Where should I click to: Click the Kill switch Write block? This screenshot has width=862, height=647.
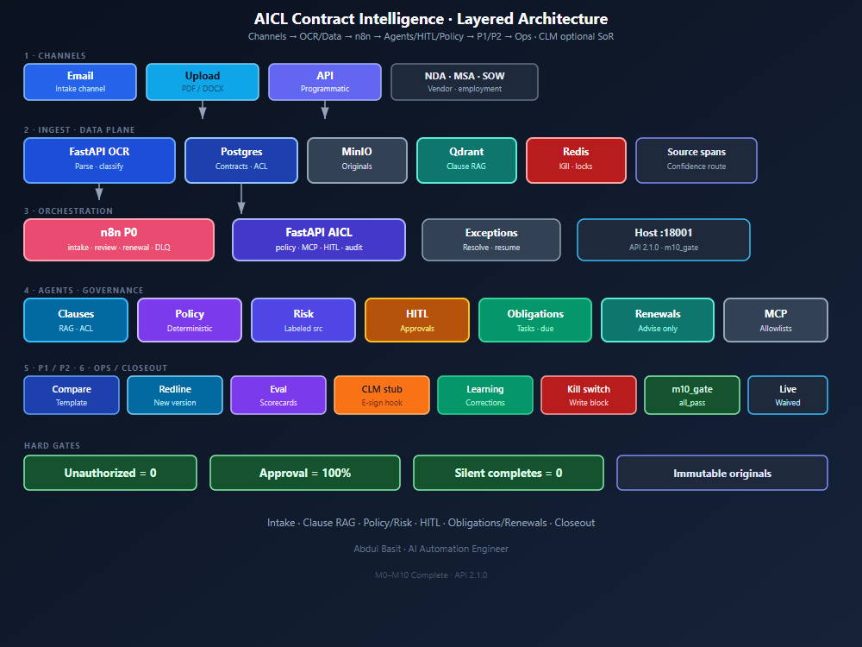589,395
